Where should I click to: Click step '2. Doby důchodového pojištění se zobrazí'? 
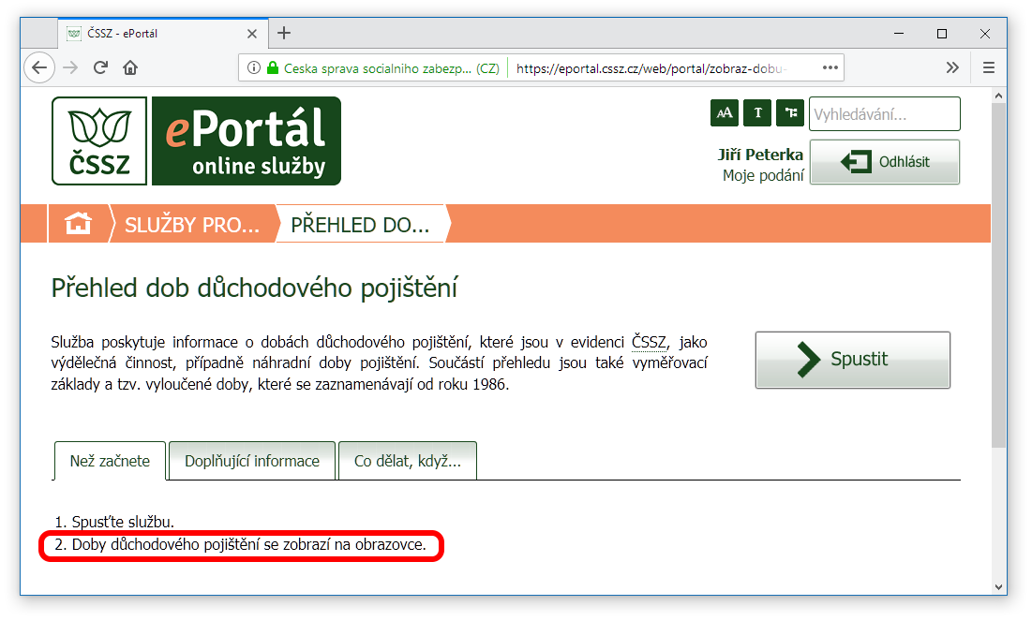[240, 545]
